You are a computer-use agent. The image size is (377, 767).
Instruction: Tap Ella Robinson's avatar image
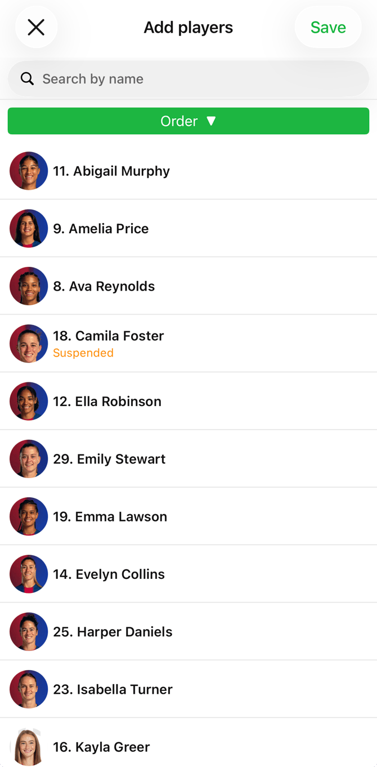(x=29, y=401)
